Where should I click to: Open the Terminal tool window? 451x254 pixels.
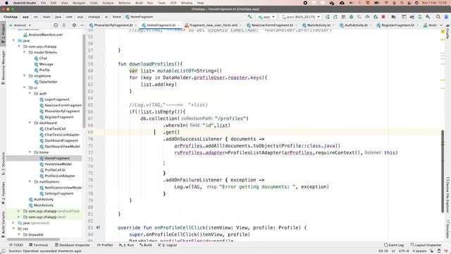[39, 245]
